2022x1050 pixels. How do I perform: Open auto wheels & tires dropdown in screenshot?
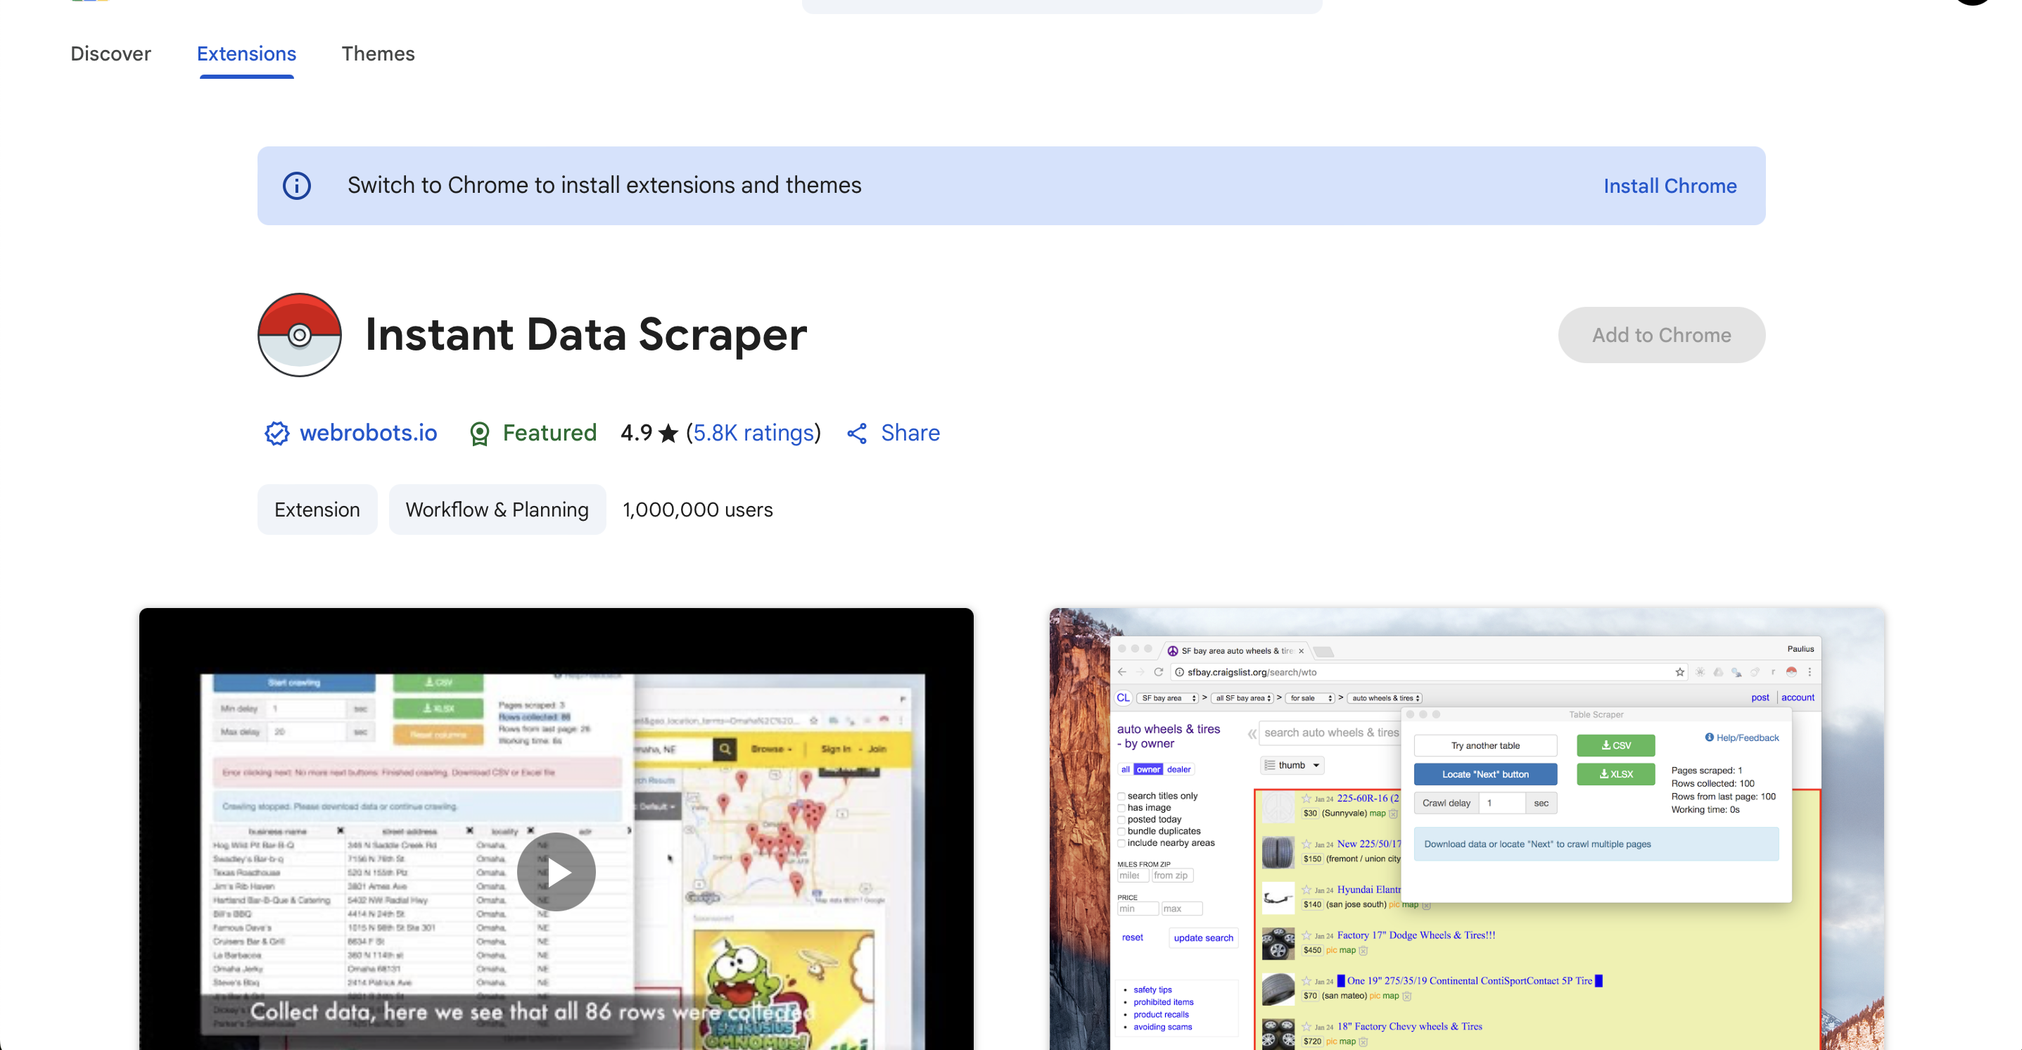[x=1385, y=698]
